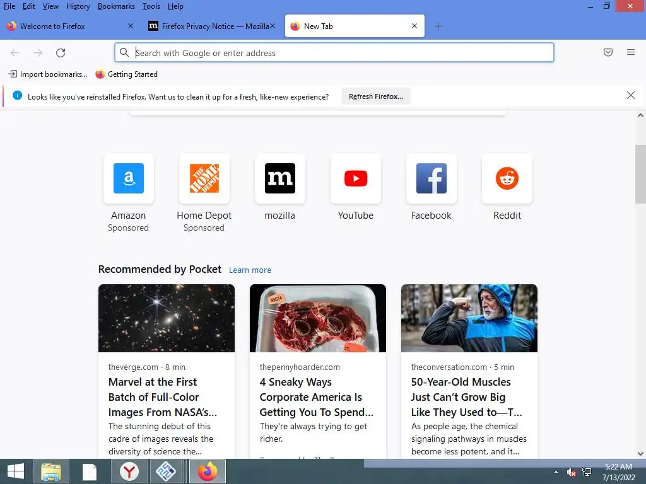
Task: Click the network tray icon
Action: 587,472
